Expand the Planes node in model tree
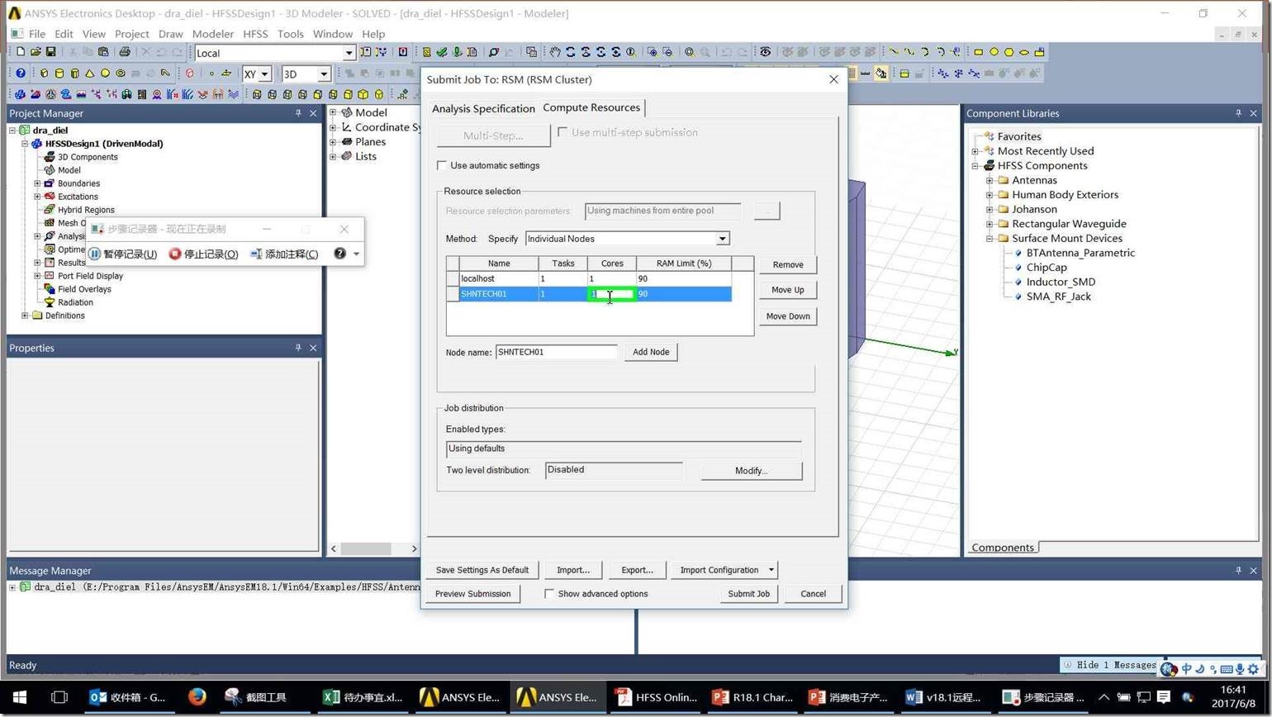Screen dimensions: 1272x717 click(x=333, y=142)
